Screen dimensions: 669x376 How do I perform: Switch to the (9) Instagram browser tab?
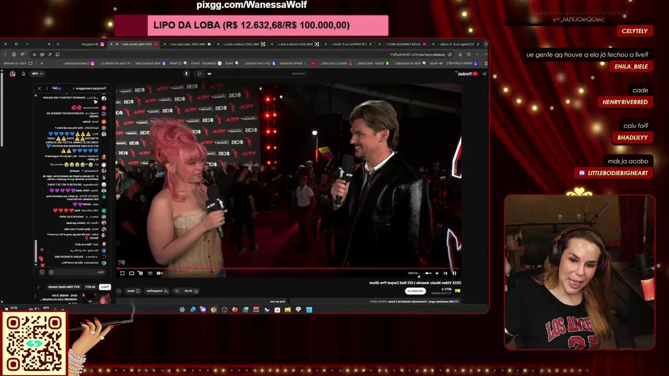(81, 44)
